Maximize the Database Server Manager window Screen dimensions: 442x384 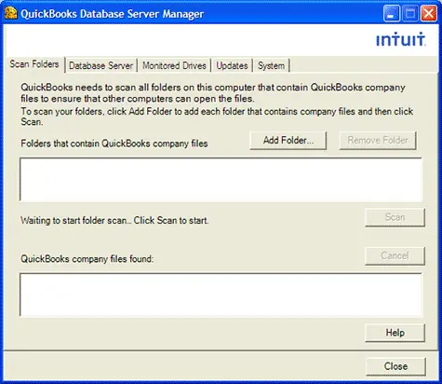tap(410, 14)
